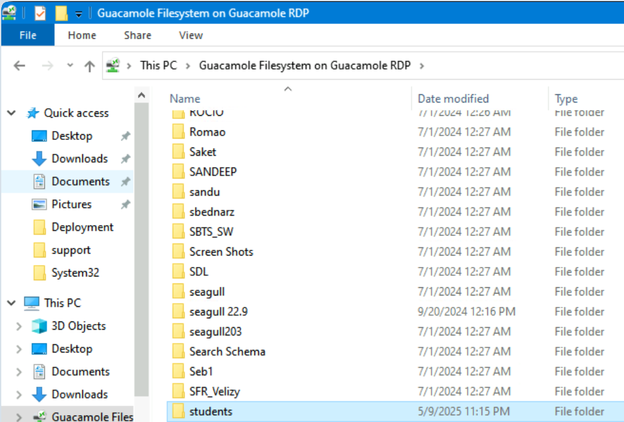Click This PC in the address breadcrumb
The height and width of the screenshot is (422, 624).
[158, 65]
